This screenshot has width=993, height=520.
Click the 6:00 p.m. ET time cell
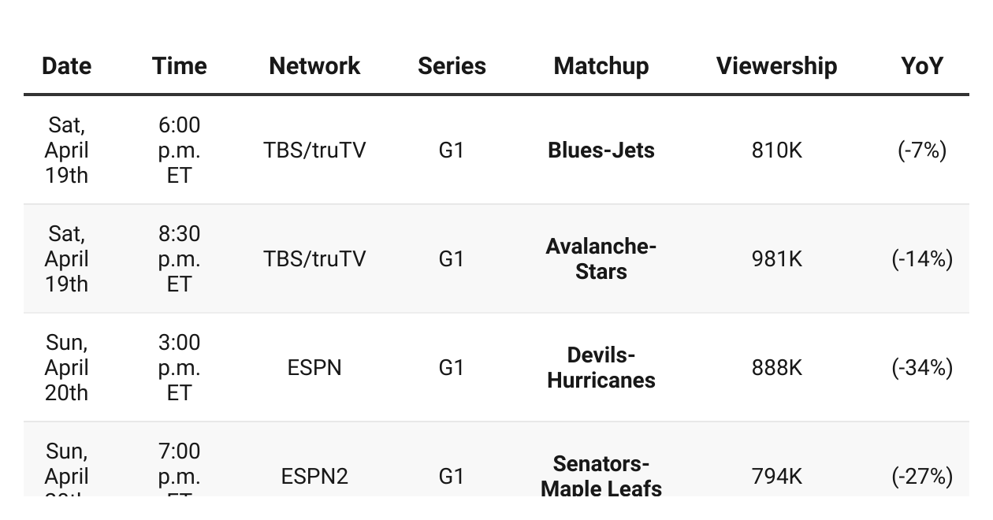click(180, 150)
